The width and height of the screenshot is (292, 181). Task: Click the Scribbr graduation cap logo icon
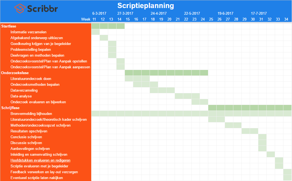pos(20,8)
